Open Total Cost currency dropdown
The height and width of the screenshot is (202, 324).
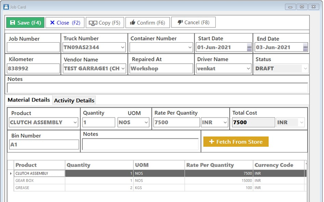coord(302,122)
